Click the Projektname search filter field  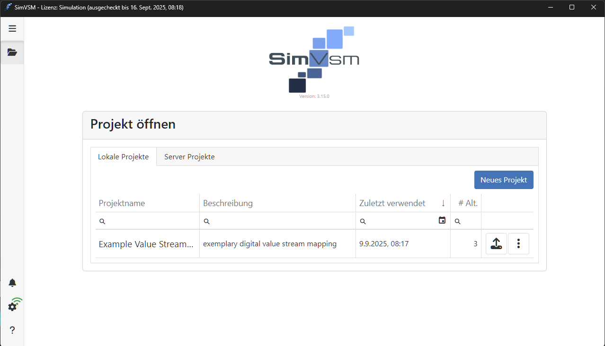pyautogui.click(x=151, y=221)
